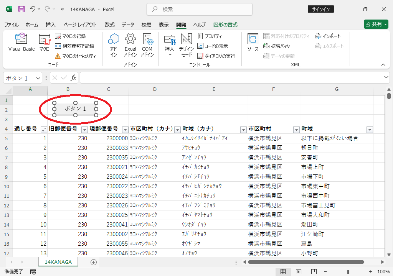Image resolution: width=393 pixels, height=276 pixels.
Task: Zoom out with the minus button
Action: click(x=325, y=272)
